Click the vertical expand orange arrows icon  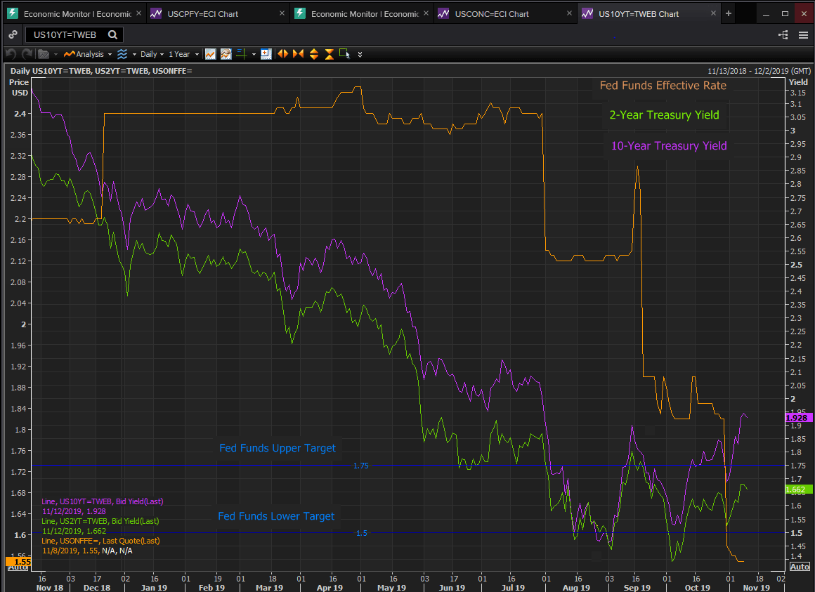click(x=313, y=54)
